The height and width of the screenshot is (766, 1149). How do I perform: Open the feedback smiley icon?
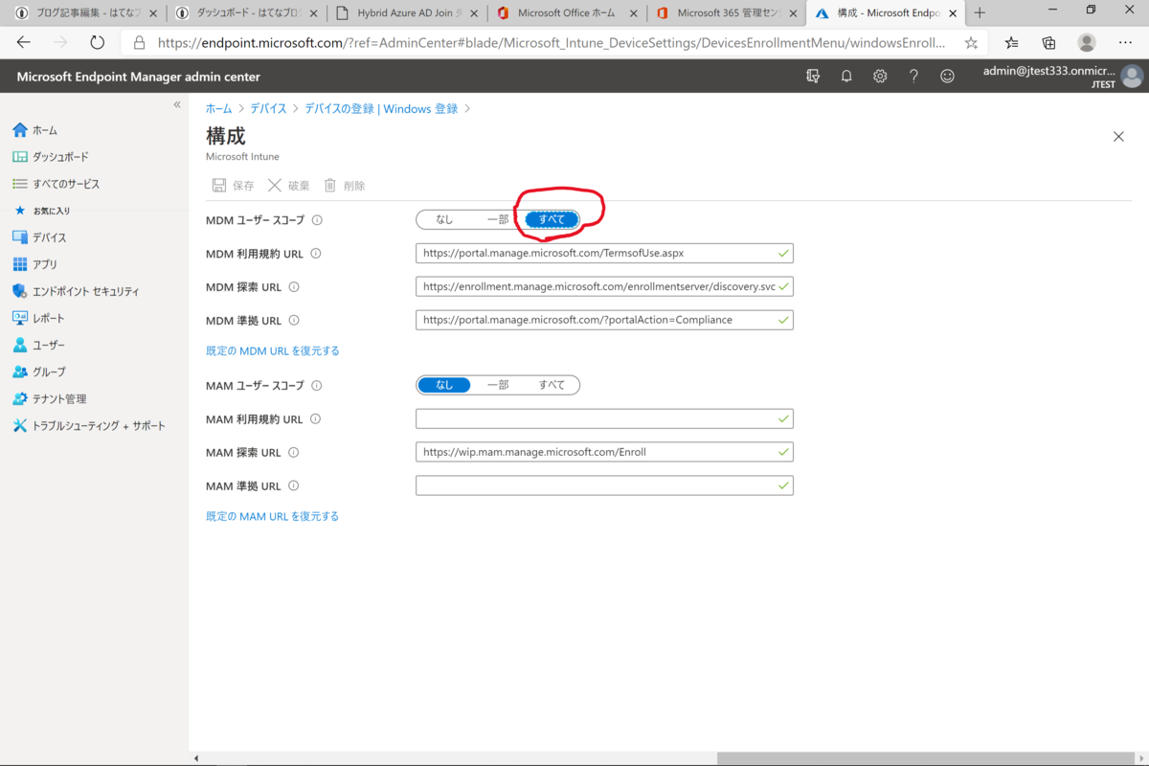(x=947, y=77)
